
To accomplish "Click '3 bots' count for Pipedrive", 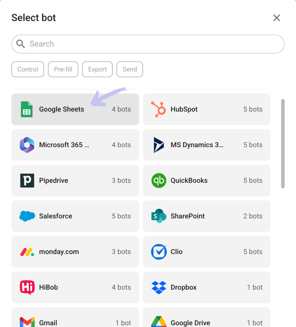I will point(121,180).
